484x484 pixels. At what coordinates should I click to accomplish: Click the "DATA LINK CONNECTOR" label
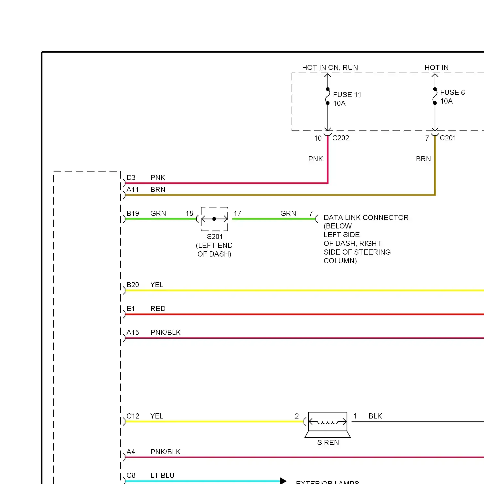click(366, 218)
